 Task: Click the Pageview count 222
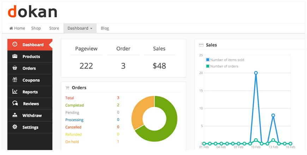point(86,66)
